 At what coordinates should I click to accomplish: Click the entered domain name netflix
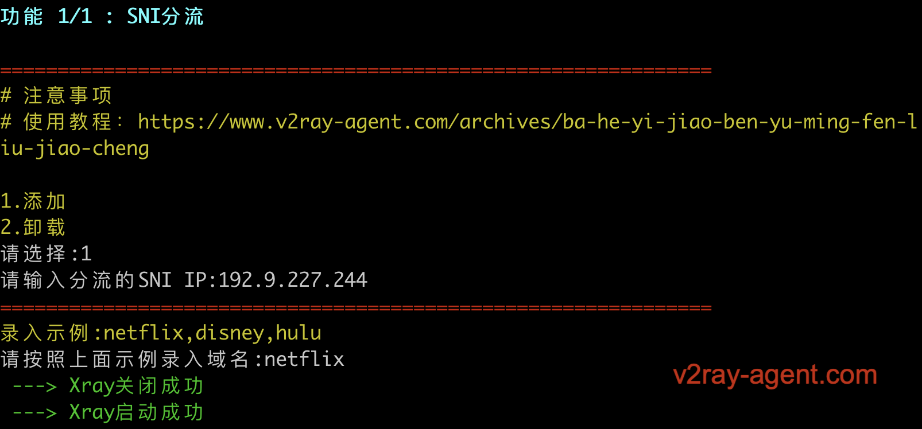pos(304,360)
